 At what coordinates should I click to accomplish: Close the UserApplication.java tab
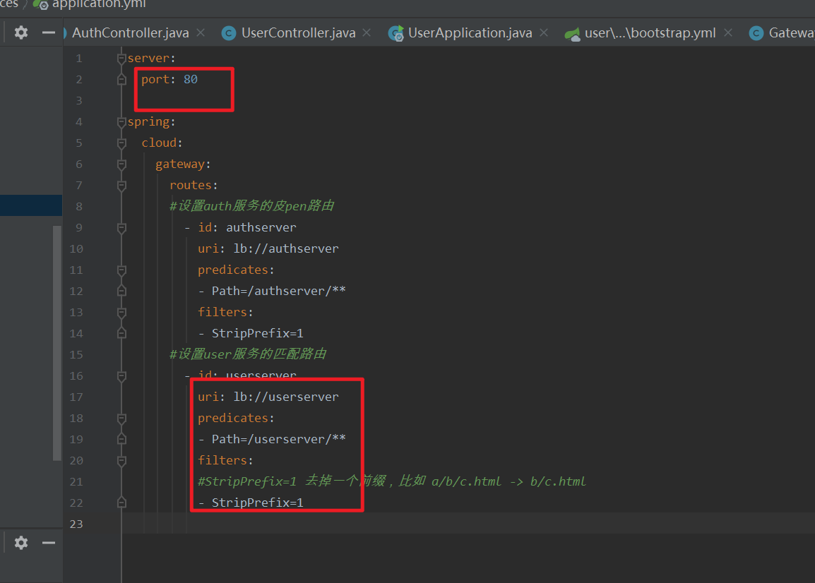[544, 32]
